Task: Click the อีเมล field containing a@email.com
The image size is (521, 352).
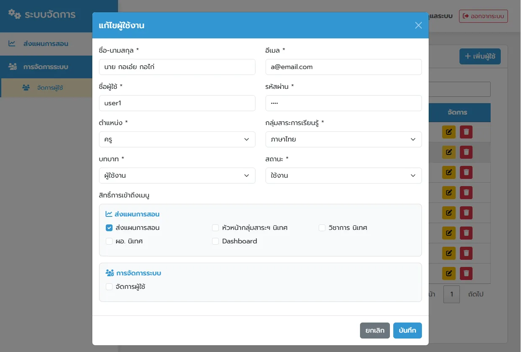Action: 344,67
